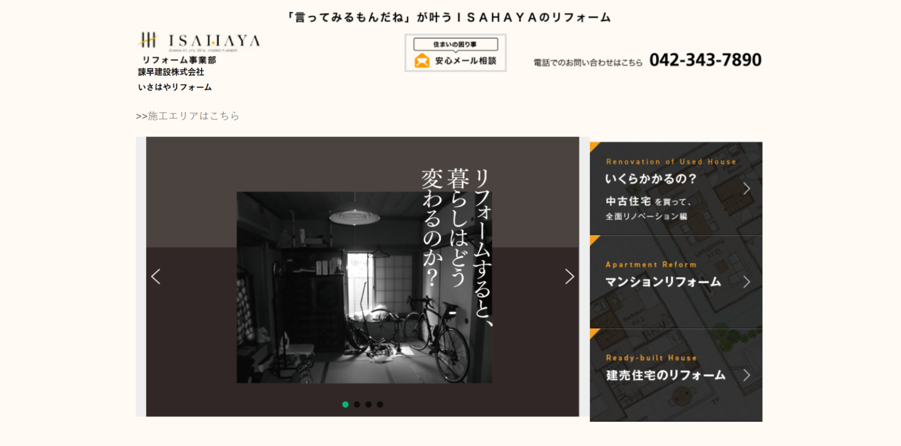The height and width of the screenshot is (446, 901).
Task: Go to the previous slide arrow
Action: coord(156,277)
